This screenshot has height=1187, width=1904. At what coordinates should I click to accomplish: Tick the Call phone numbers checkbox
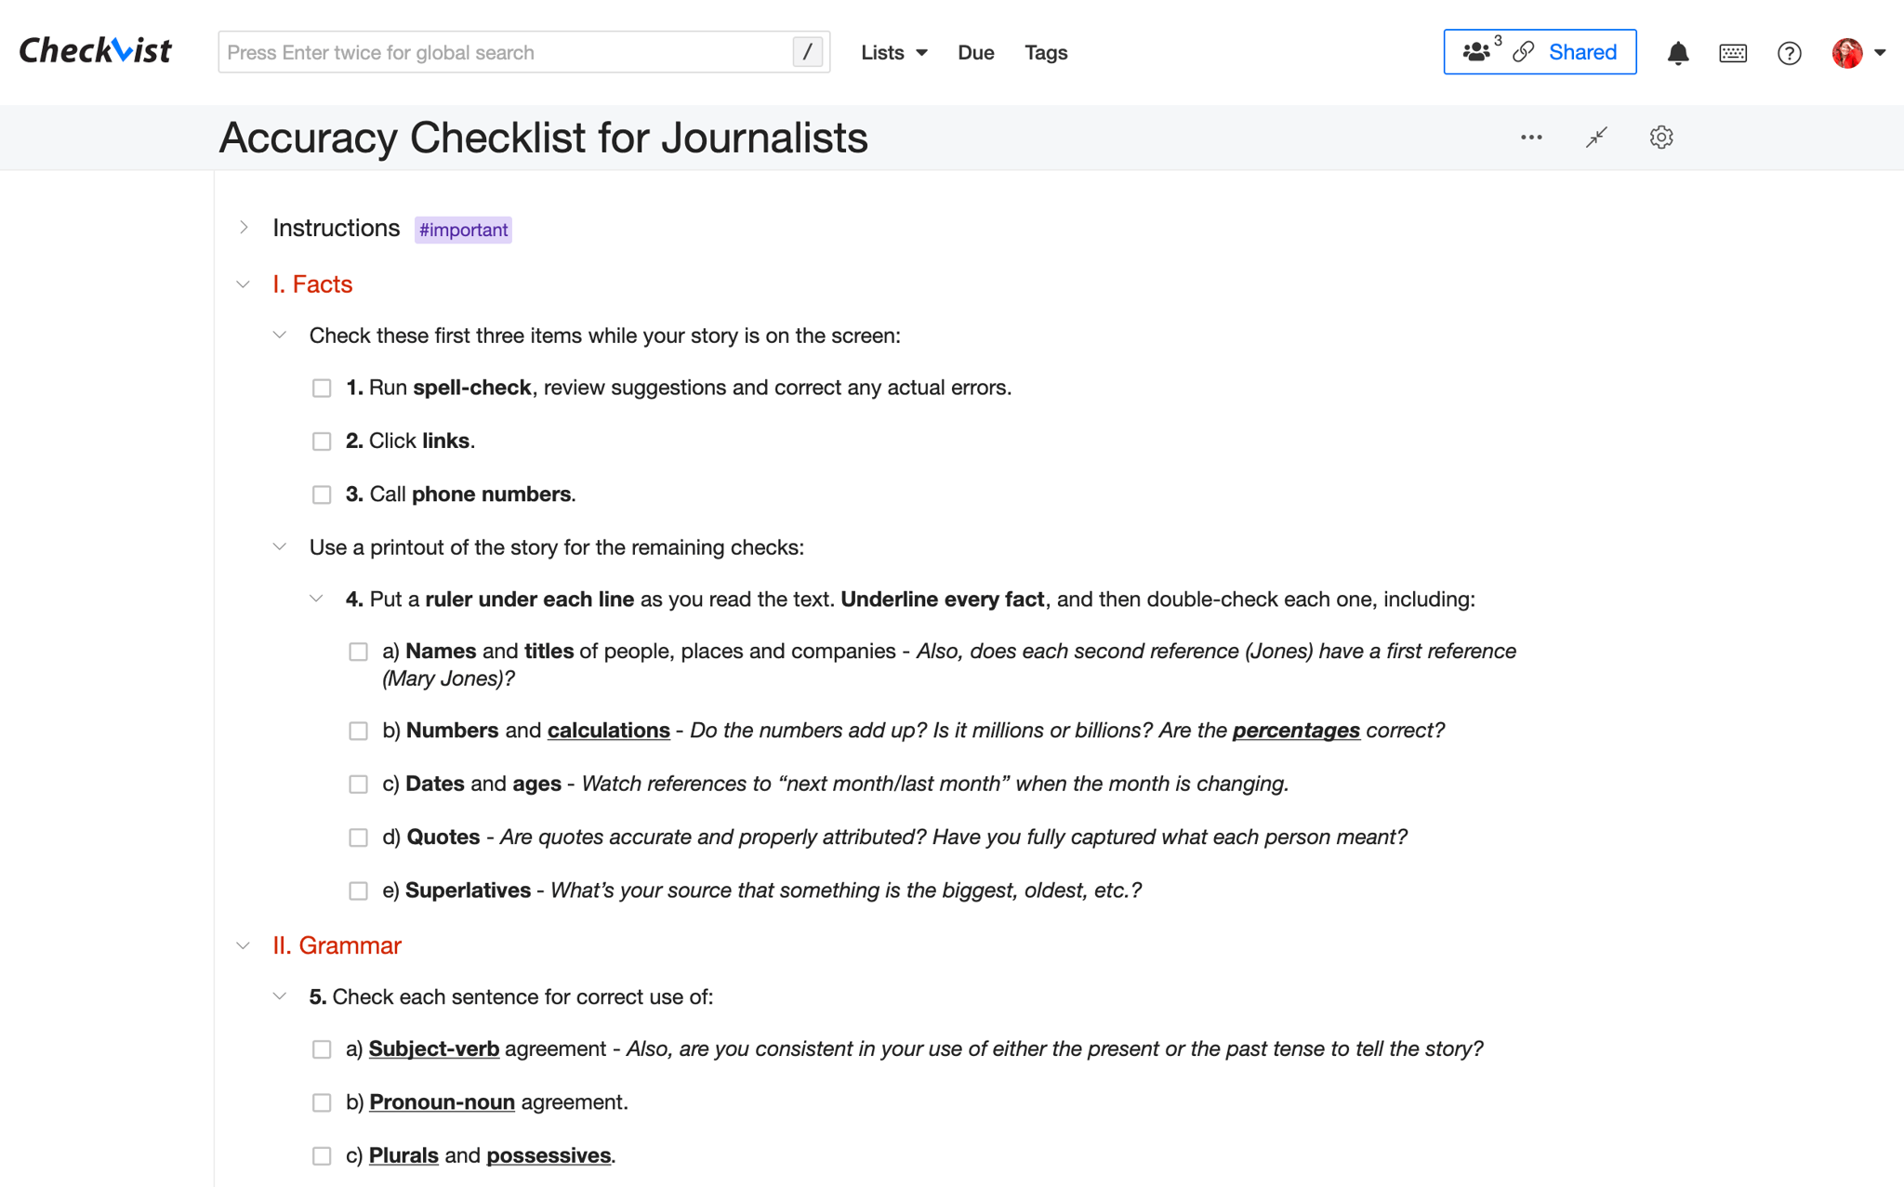[322, 495]
